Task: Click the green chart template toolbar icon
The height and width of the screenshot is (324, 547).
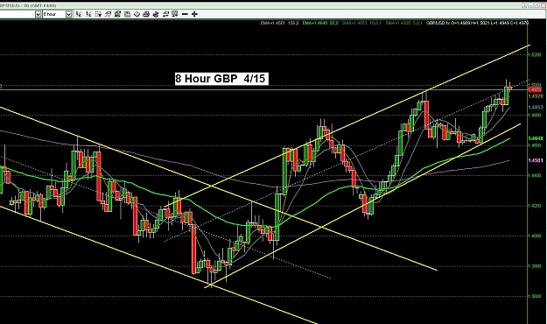Action: click(x=117, y=14)
